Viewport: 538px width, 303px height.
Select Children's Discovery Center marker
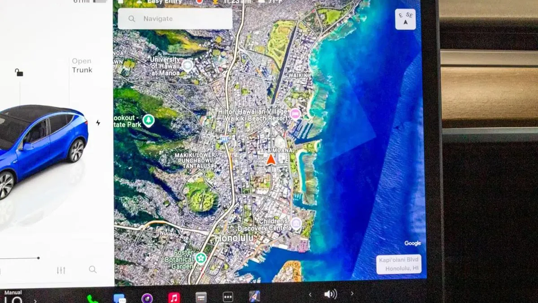click(296, 223)
